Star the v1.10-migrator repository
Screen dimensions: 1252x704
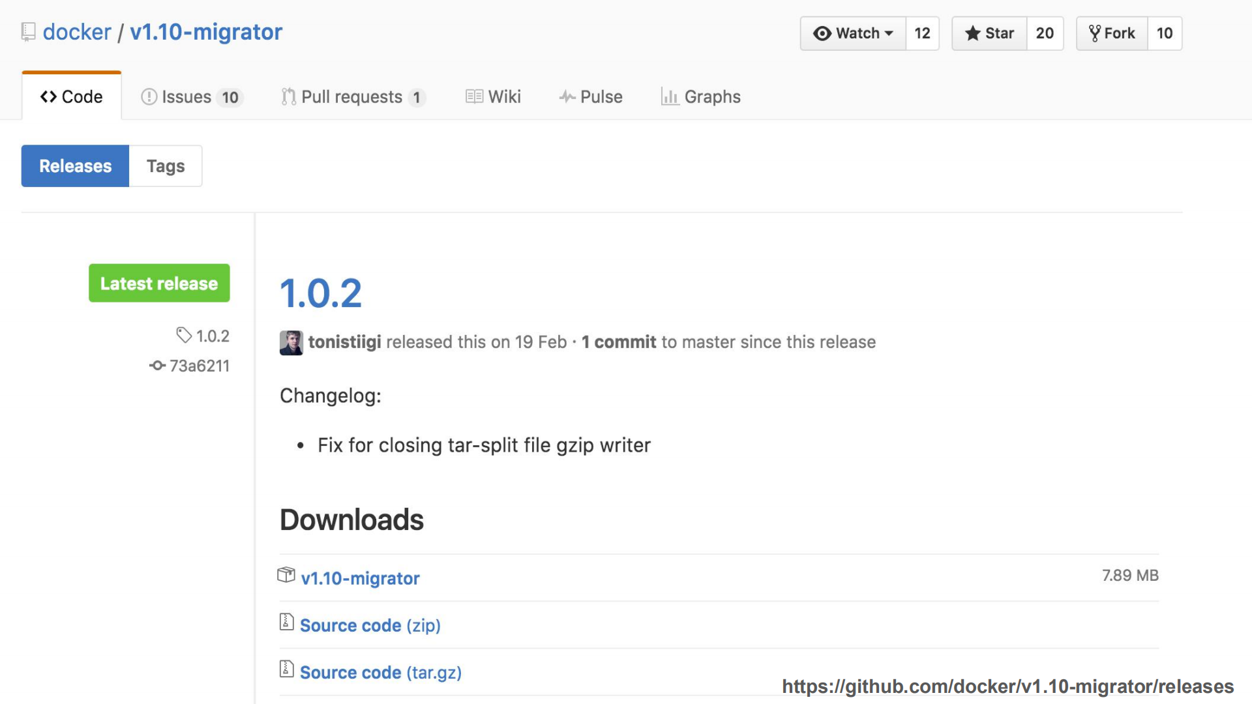coord(989,33)
